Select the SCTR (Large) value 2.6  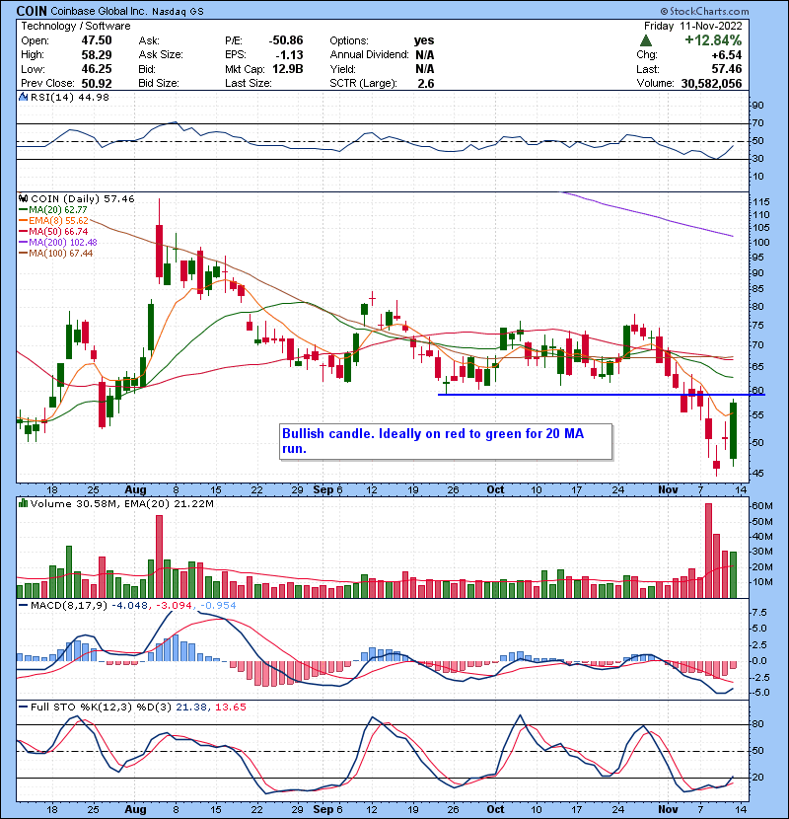click(x=426, y=83)
